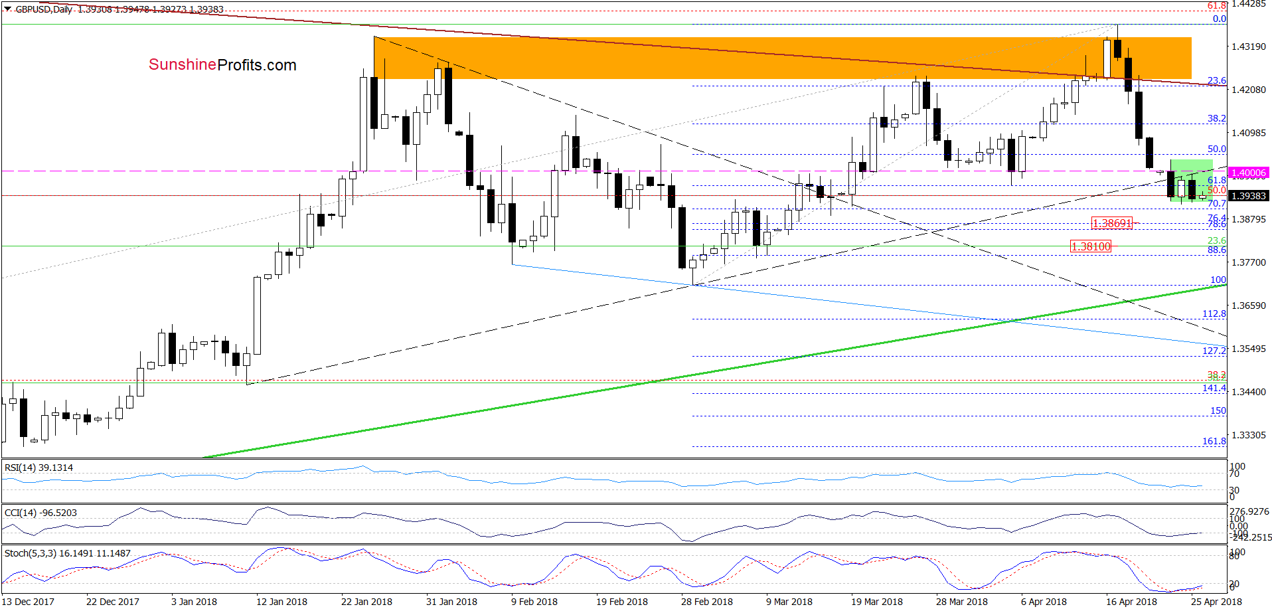Select the small green rectangle around the latest candles

point(1192,181)
